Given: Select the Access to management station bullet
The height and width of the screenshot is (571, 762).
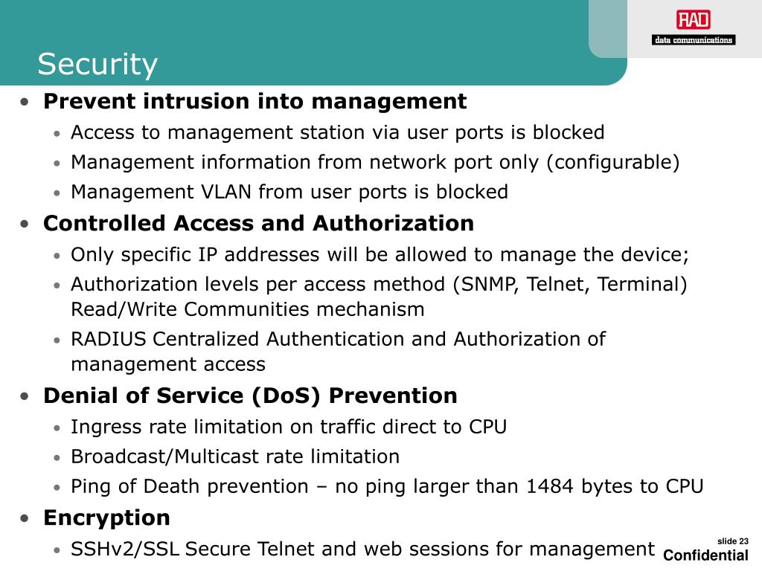Looking at the screenshot, I should point(338,132).
